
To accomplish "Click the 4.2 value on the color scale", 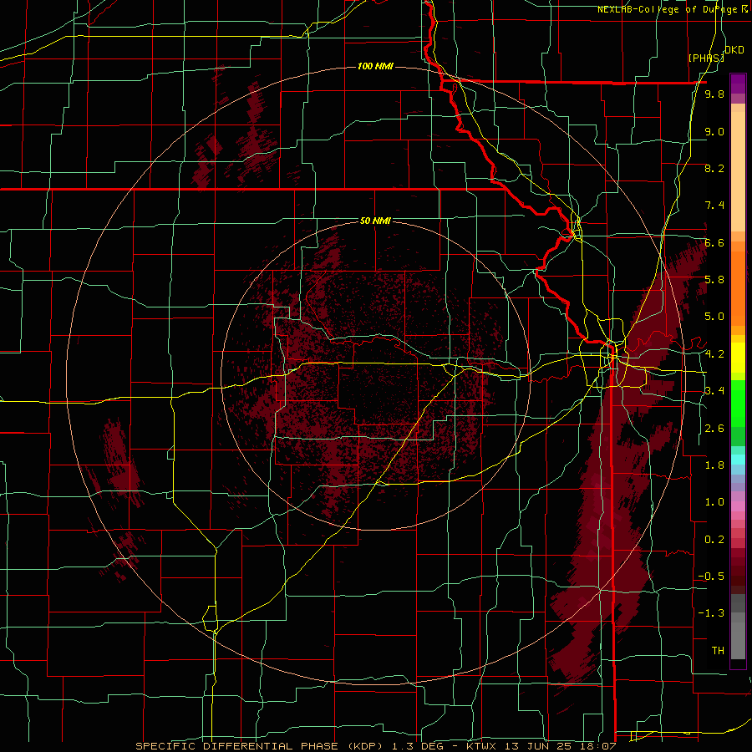I will pyautogui.click(x=714, y=354).
